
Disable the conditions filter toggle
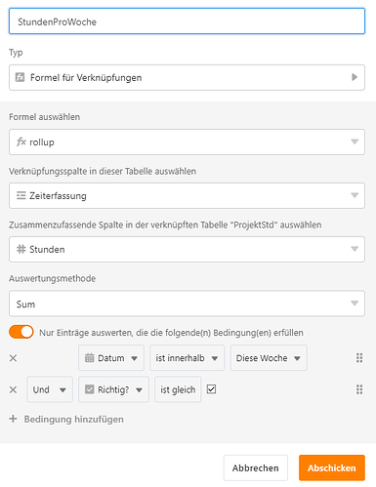pyautogui.click(x=21, y=332)
